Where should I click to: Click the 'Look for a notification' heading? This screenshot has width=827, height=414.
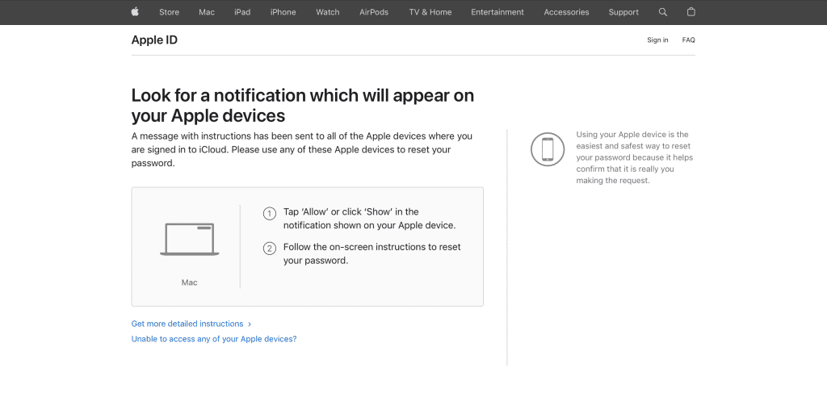303,106
